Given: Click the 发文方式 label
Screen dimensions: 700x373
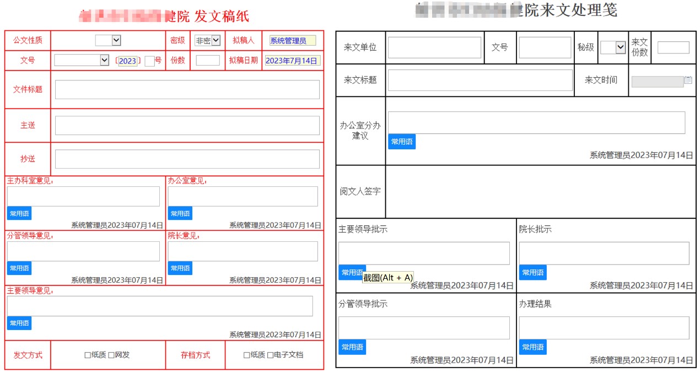Looking at the screenshot, I should (28, 355).
